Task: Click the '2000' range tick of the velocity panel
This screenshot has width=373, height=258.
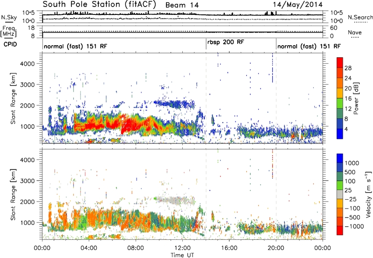Action: point(27,202)
